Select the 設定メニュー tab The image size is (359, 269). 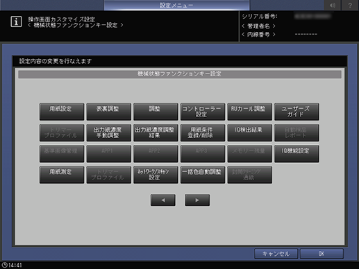coord(176,5)
